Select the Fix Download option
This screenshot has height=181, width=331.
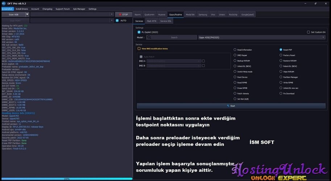coord(281,93)
